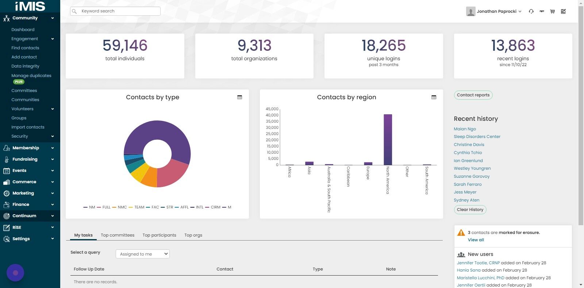Open the 'Assigned to me' query dropdown
This screenshot has height=288, width=584.
pyautogui.click(x=143, y=254)
